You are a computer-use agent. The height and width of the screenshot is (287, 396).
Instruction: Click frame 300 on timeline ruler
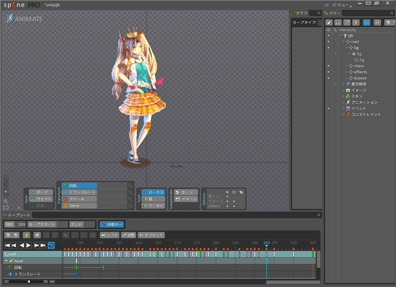[x=293, y=243]
